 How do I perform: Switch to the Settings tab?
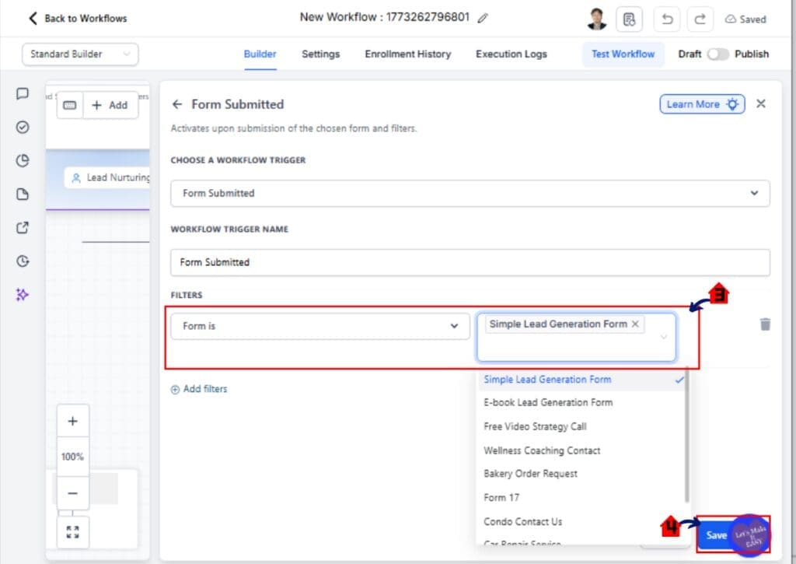click(320, 54)
